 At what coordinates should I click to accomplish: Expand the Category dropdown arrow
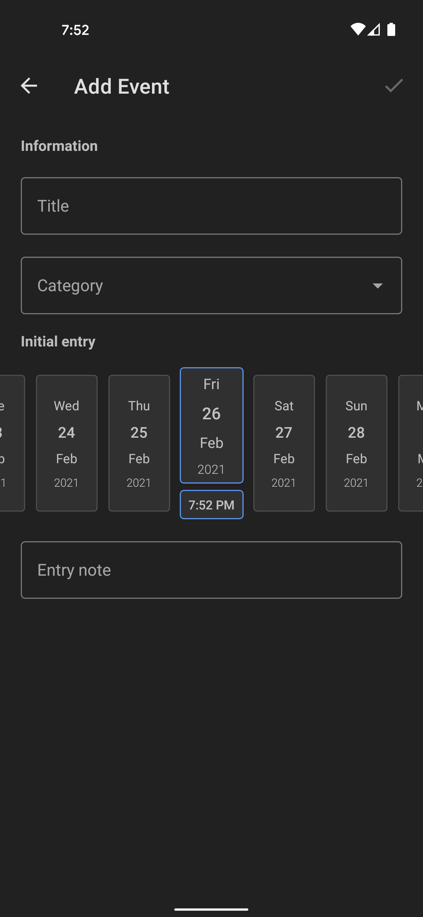[x=378, y=286]
